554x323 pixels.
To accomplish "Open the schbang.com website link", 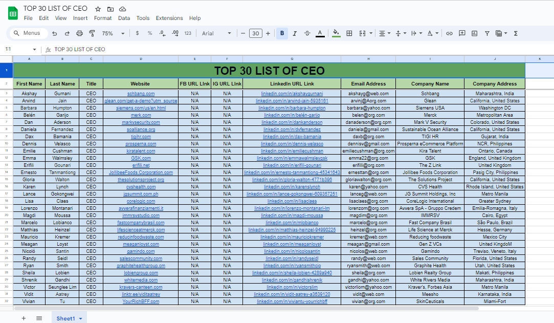I will [141, 94].
